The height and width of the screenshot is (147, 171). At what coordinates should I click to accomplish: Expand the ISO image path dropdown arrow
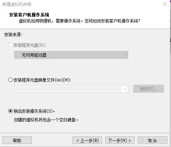[125, 89]
